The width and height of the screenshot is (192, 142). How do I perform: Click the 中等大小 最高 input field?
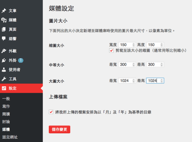click(x=155, y=65)
